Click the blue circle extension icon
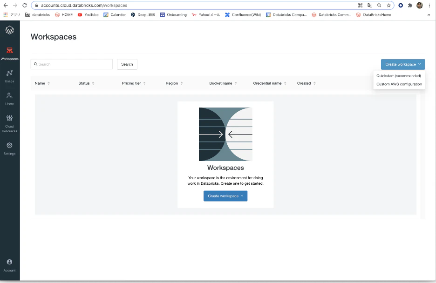Viewport: 436px width, 283px height. tap(401, 5)
